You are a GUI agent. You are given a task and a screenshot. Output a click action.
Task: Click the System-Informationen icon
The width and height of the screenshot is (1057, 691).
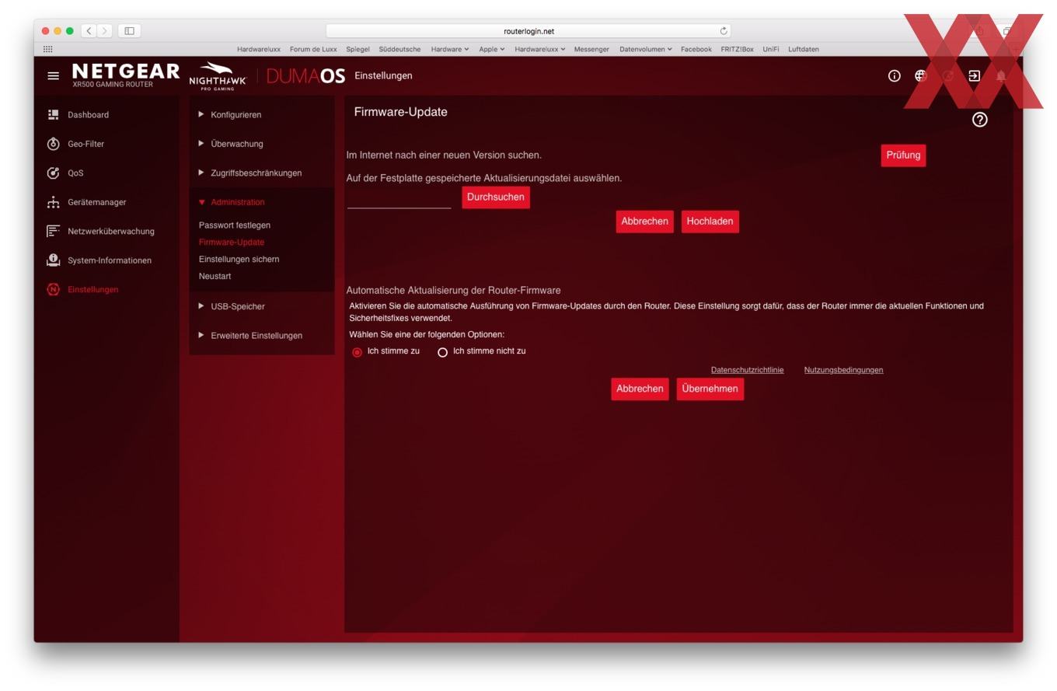click(53, 260)
